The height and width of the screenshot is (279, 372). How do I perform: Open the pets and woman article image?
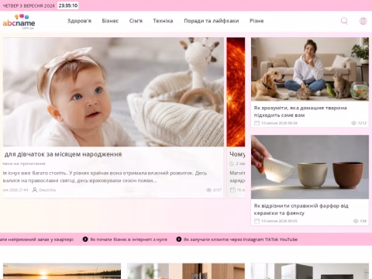tap(310, 69)
